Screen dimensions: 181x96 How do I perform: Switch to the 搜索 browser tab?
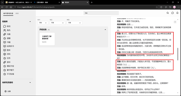click(47, 2)
